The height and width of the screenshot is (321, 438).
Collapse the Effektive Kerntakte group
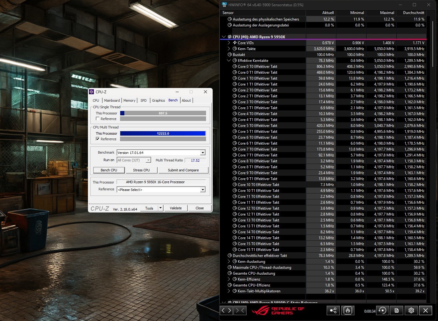pyautogui.click(x=229, y=60)
